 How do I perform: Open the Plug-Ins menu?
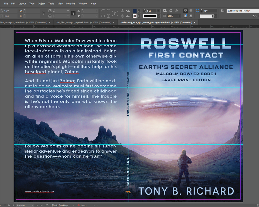[70, 3]
